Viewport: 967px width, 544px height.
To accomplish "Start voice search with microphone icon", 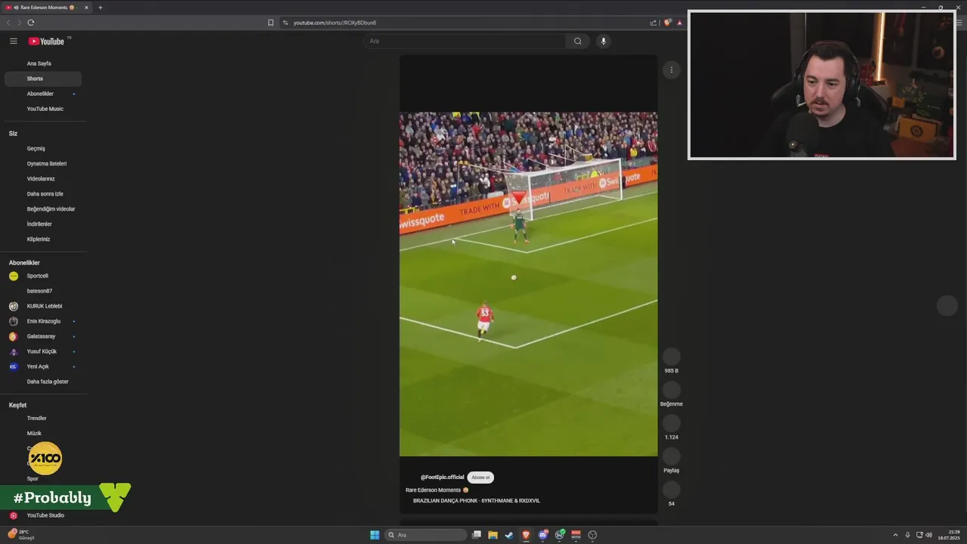I will 603,41.
